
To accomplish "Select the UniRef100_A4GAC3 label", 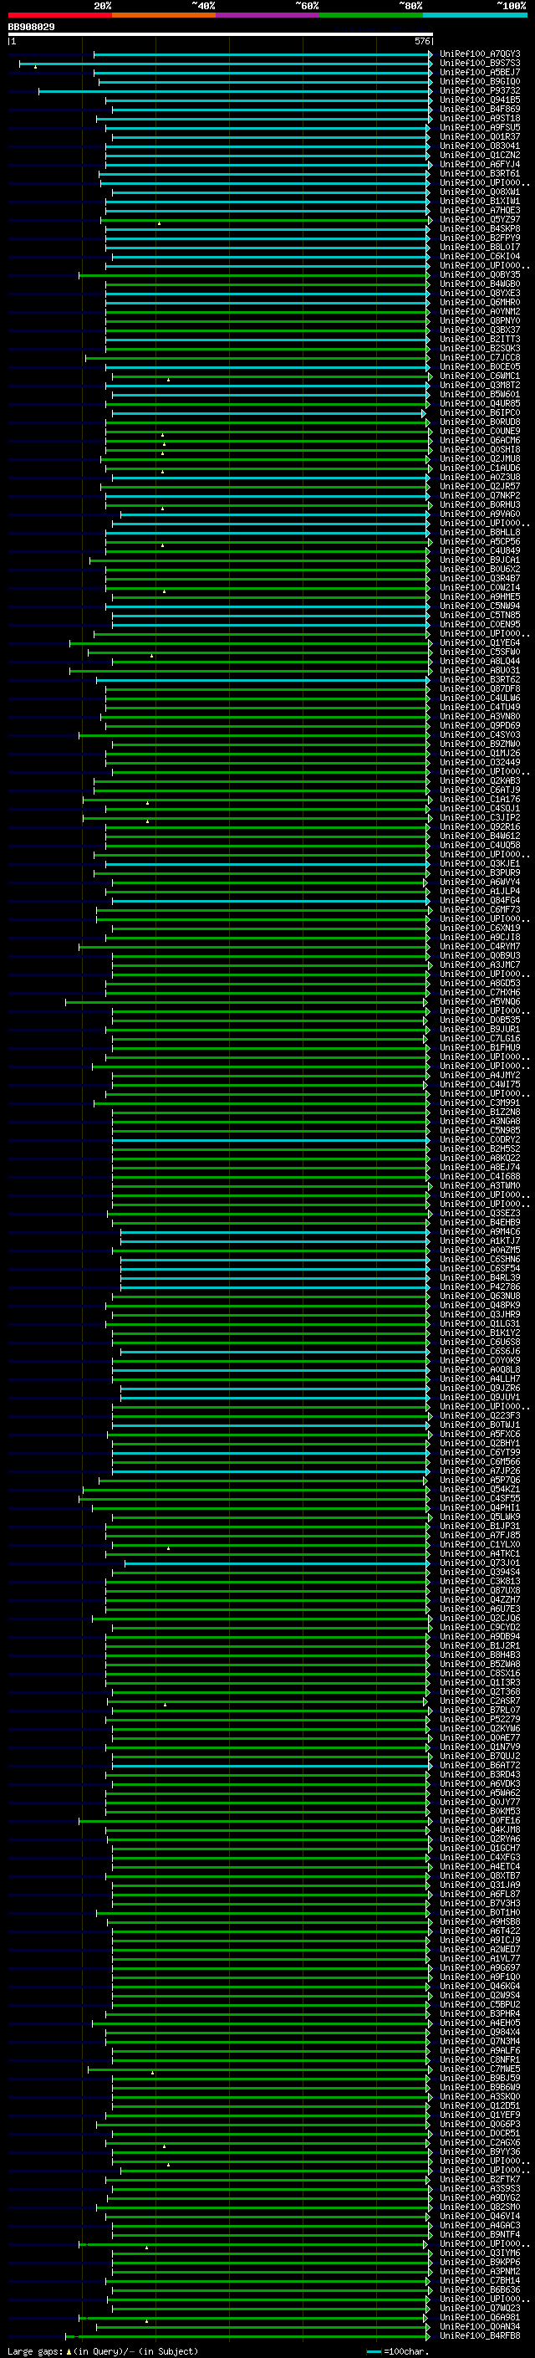I will 479,2225.
